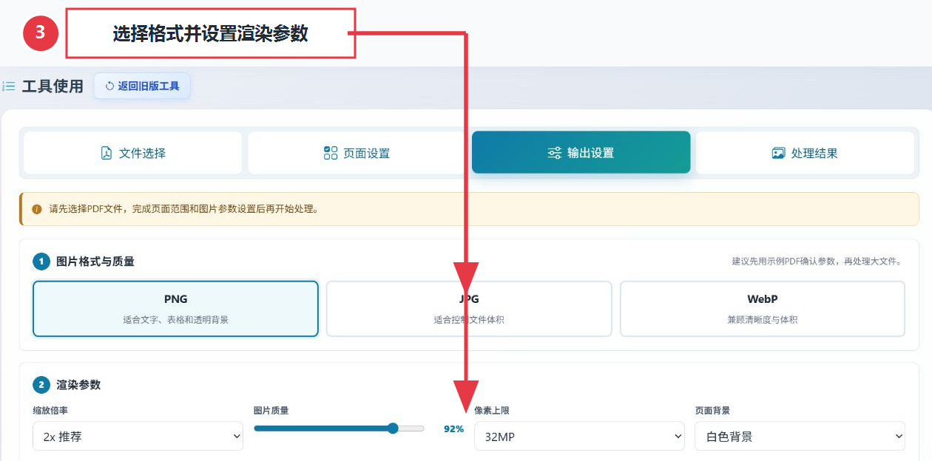The image size is (932, 461).
Task: Click the refresh icon in 返回旧版工具 button
Action: (x=109, y=86)
